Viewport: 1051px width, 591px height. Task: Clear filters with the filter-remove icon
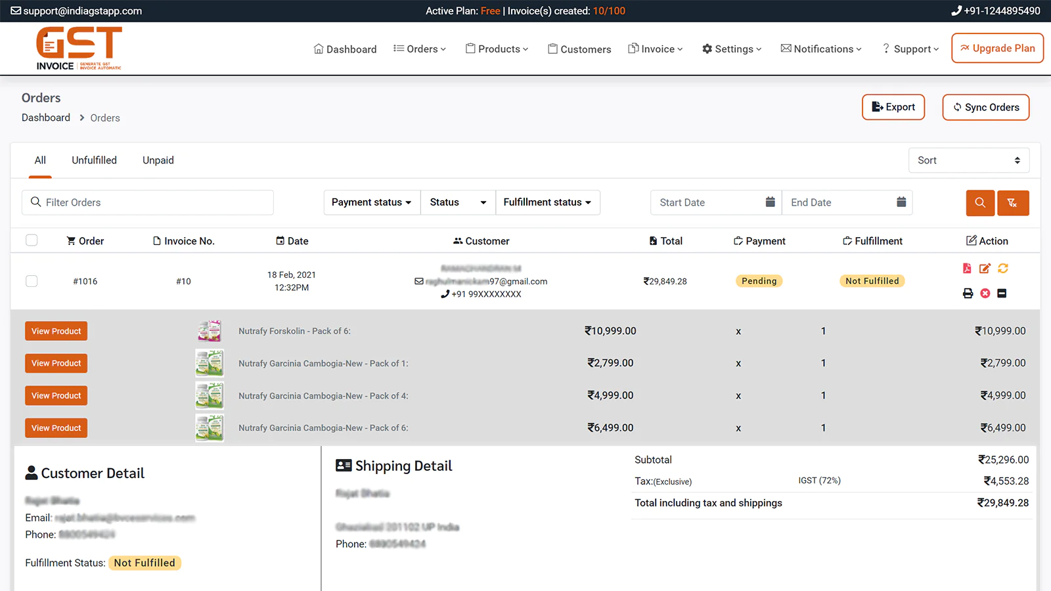pyautogui.click(x=1012, y=203)
